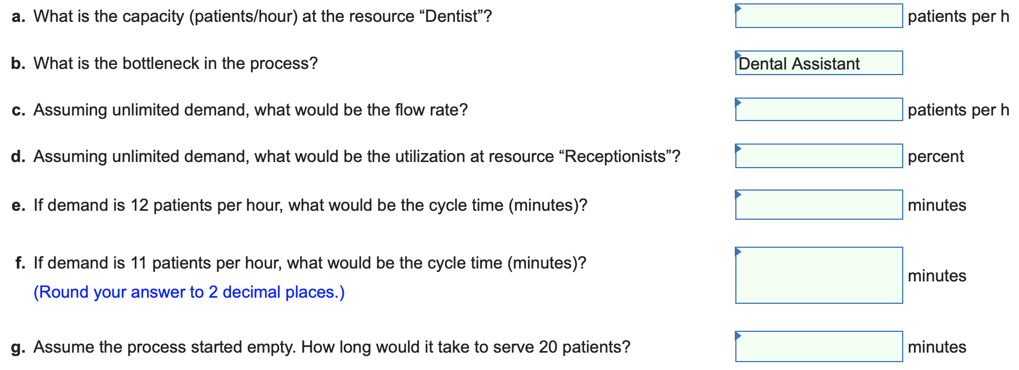Screen dimensions: 1019x370
Task: Click the Dental Assistant answer box
Action: 818,63
